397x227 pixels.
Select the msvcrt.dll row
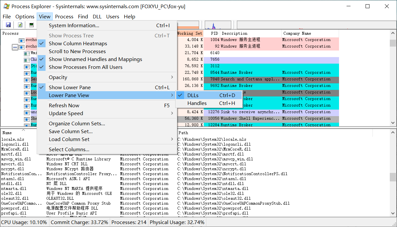click(195, 164)
